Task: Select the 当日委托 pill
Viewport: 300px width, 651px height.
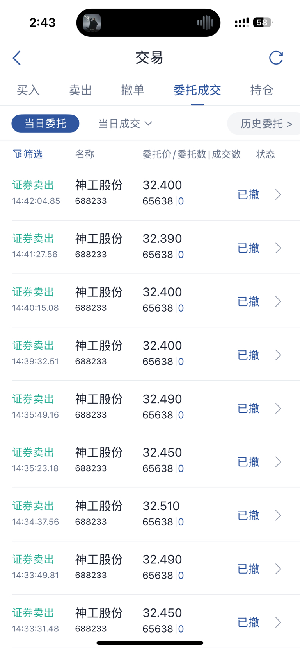Action: (x=45, y=124)
